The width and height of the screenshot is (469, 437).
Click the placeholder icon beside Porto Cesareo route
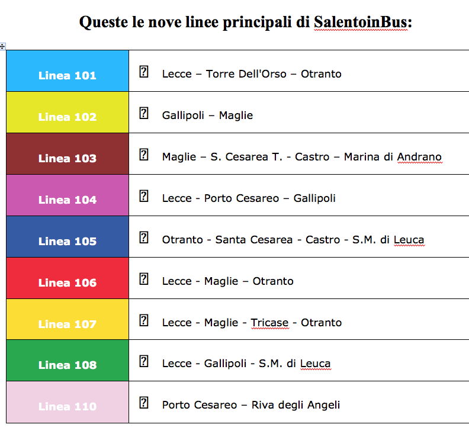pos(143,403)
